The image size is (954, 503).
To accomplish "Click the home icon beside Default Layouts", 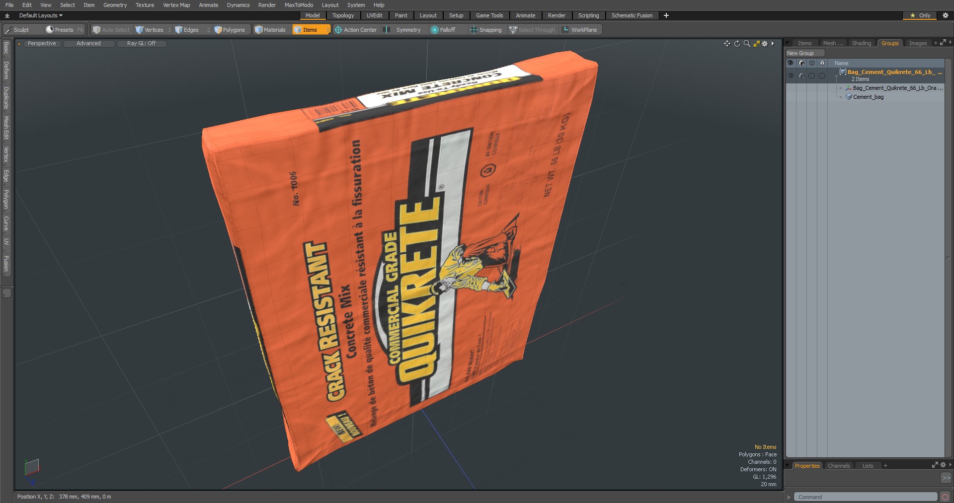I will pyautogui.click(x=7, y=15).
